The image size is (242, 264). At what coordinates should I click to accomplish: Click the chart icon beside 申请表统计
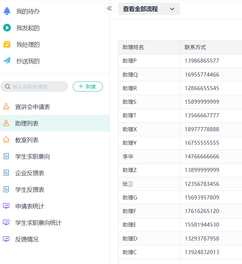[x=6, y=206]
